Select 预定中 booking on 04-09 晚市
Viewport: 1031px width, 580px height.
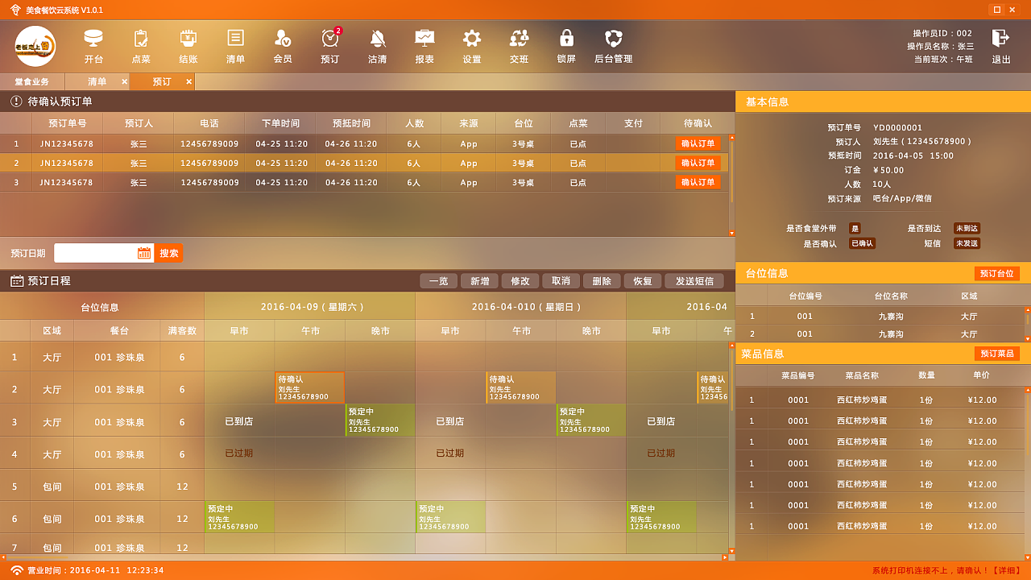380,420
